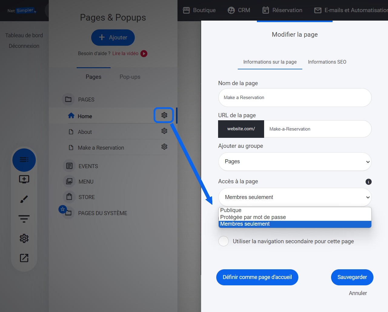Select Publique option in access list

[231, 210]
